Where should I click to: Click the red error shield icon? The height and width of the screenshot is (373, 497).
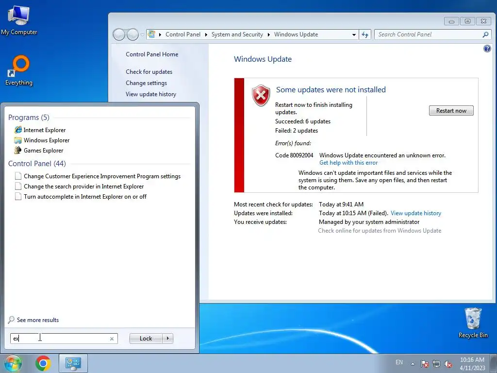261,95
